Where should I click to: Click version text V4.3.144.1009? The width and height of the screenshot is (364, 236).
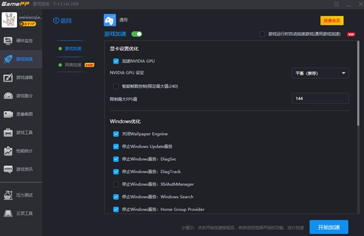pyautogui.click(x=66, y=4)
